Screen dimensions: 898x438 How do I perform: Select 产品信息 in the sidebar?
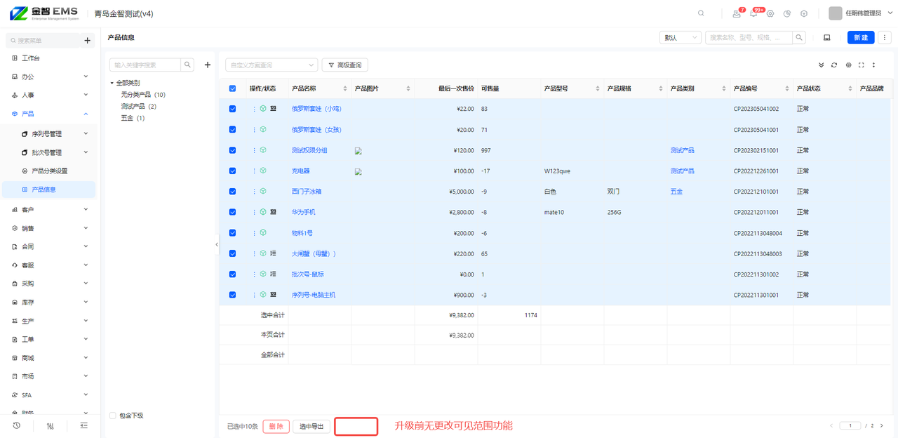click(49, 190)
